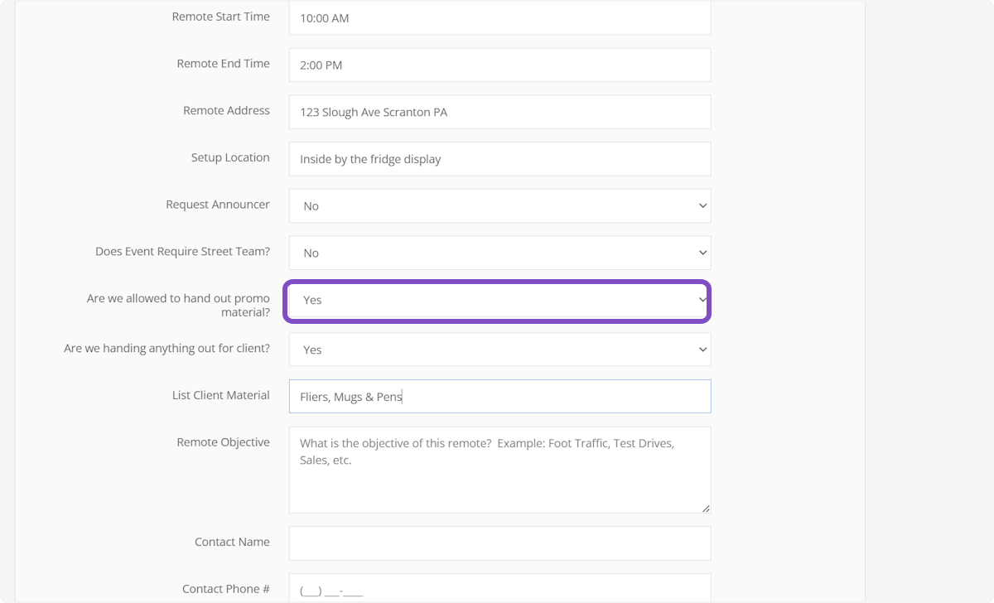Expand the handing out for client dropdown
The height and width of the screenshot is (603, 994).
499,350
